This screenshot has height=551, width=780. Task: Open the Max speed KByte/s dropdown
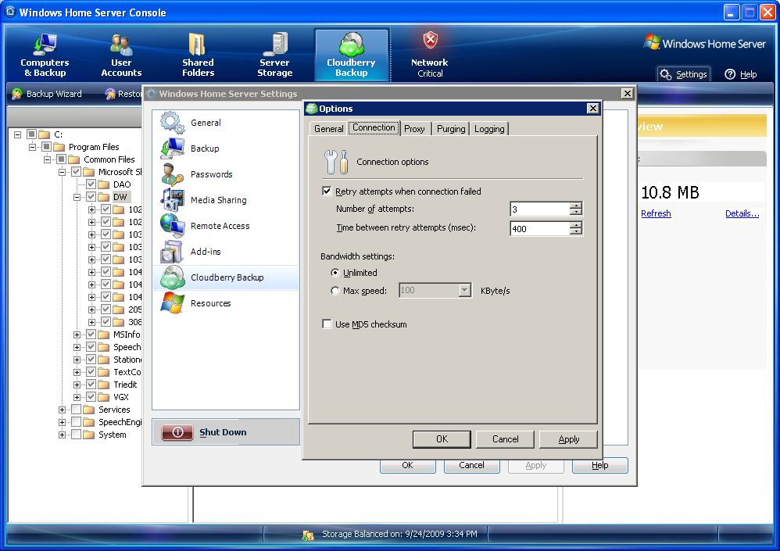(x=464, y=291)
